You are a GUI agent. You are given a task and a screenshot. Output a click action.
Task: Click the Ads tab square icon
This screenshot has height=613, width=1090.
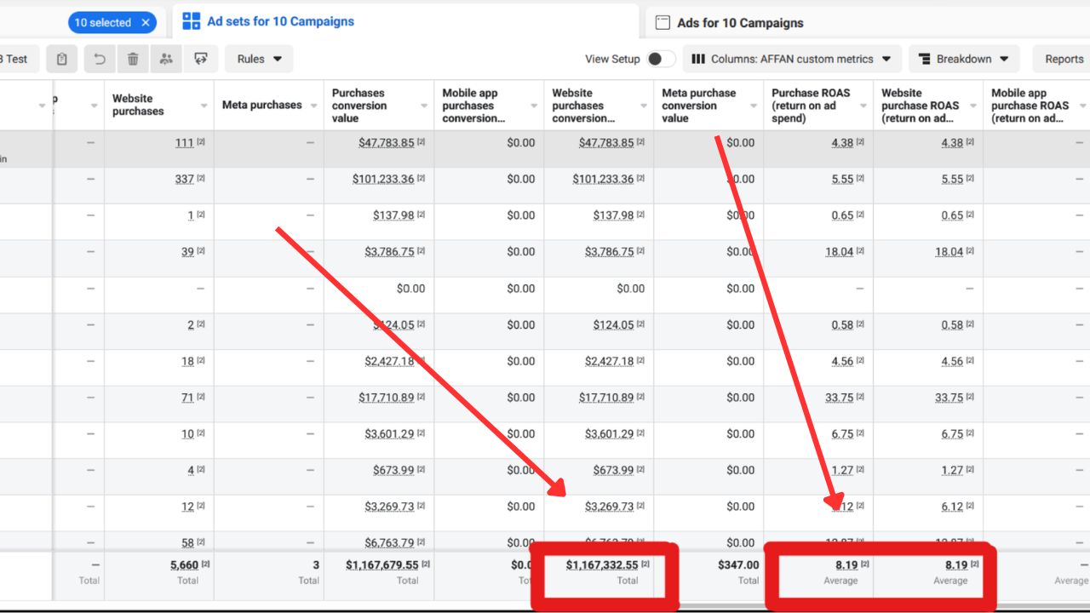pyautogui.click(x=663, y=23)
